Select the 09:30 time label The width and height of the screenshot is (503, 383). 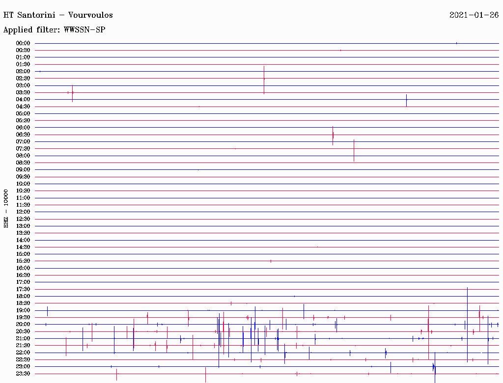tap(23, 177)
